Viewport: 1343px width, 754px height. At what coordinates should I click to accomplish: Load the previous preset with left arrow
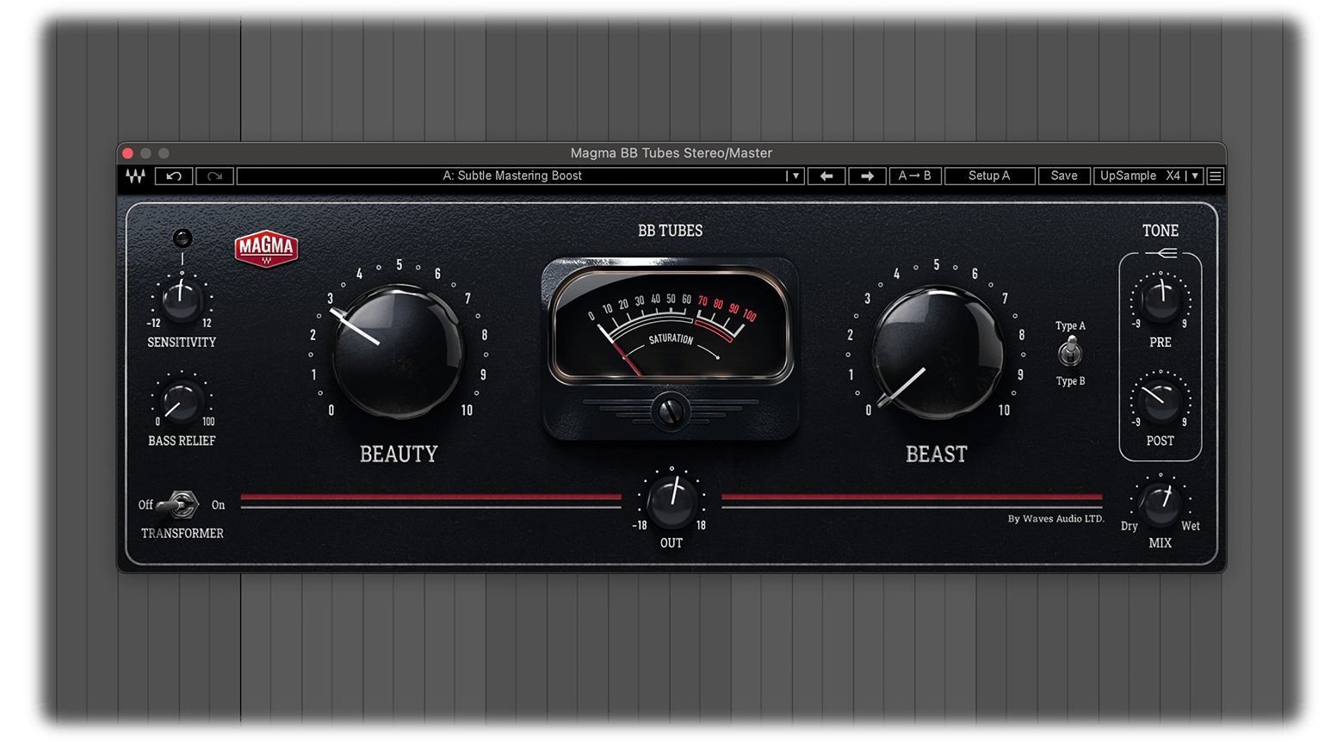coord(826,176)
